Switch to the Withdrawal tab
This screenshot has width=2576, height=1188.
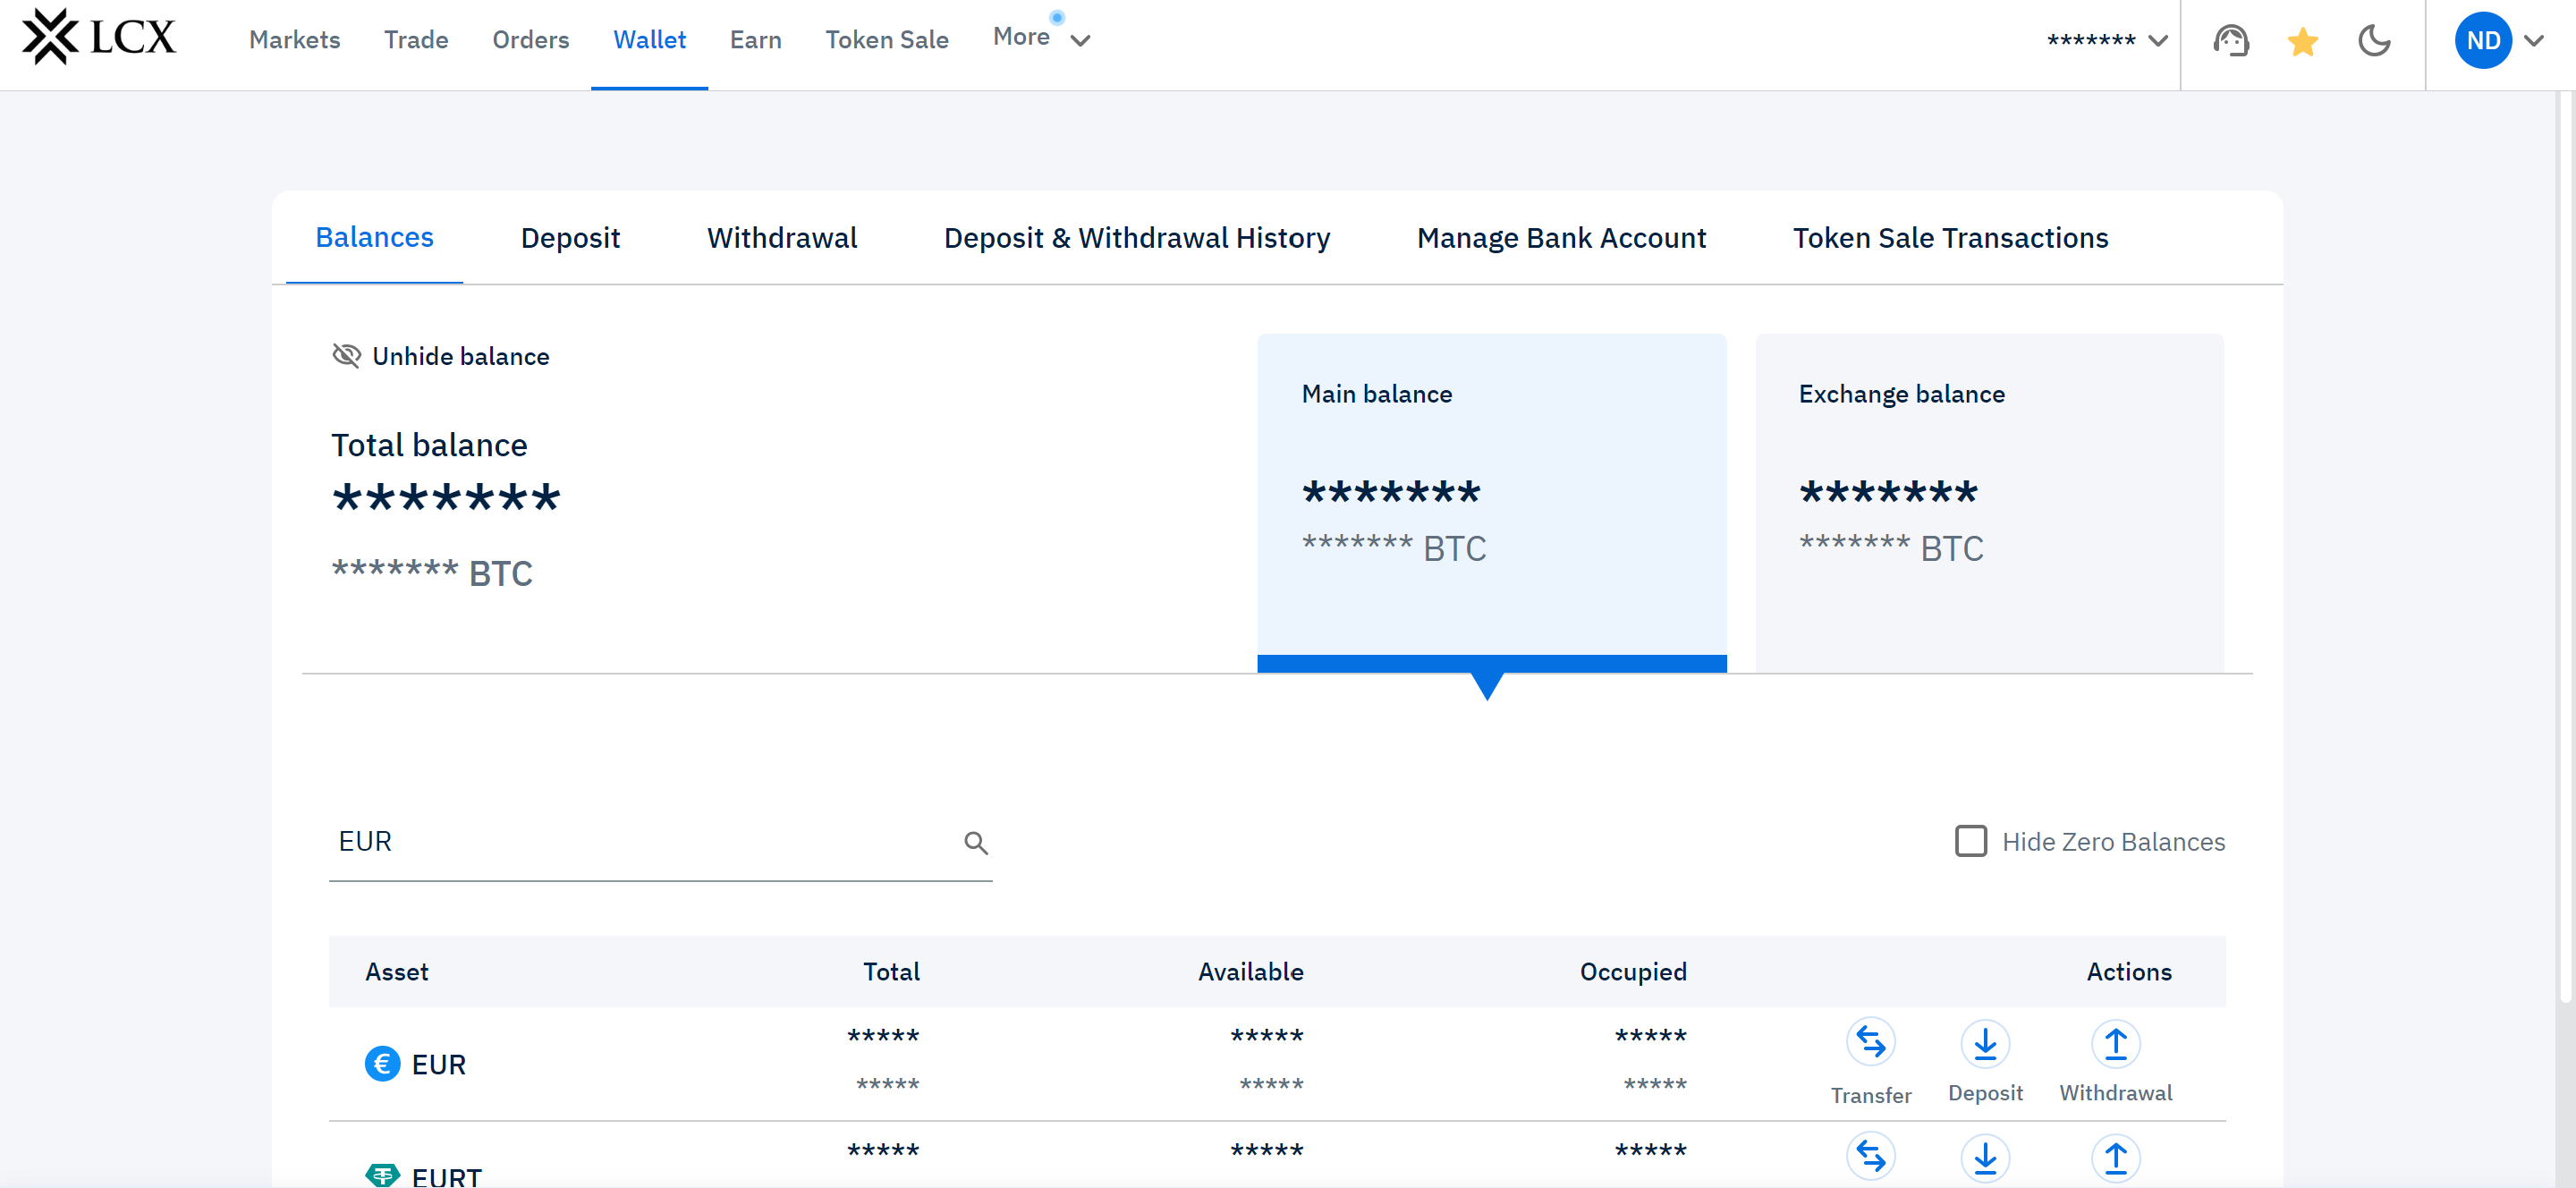tap(781, 238)
